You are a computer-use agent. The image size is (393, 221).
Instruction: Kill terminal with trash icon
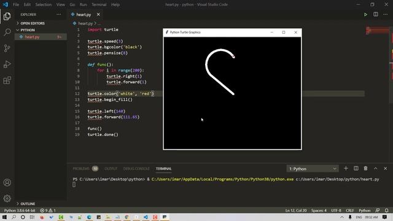coord(365,168)
